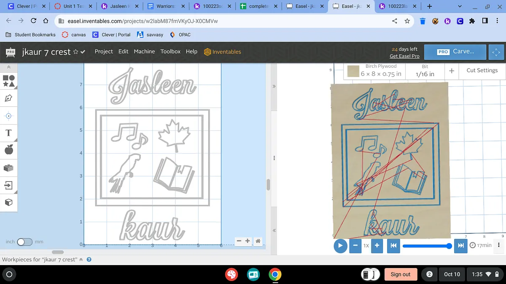Image resolution: width=506 pixels, height=284 pixels.
Task: Decrease simulation playback speed
Action: tap(355, 245)
